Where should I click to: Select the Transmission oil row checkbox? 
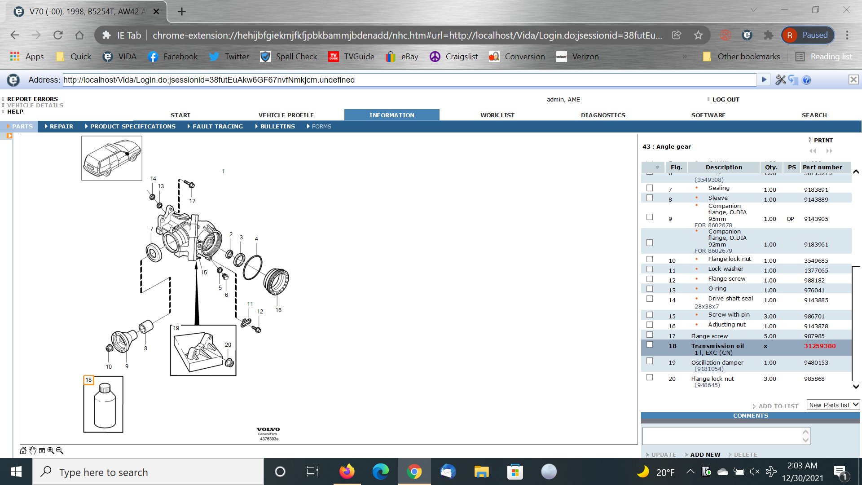650,345
